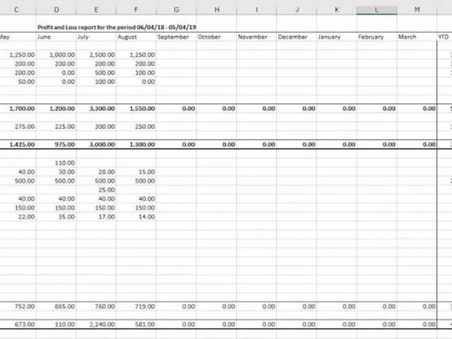The image size is (452, 339).
Task: Select the 300.00 cell under July
Action: (x=96, y=127)
